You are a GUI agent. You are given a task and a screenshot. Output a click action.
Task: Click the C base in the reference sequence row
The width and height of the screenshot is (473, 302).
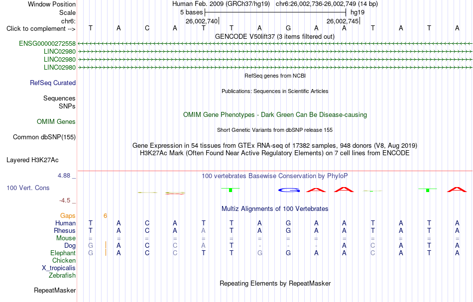[x=147, y=28]
